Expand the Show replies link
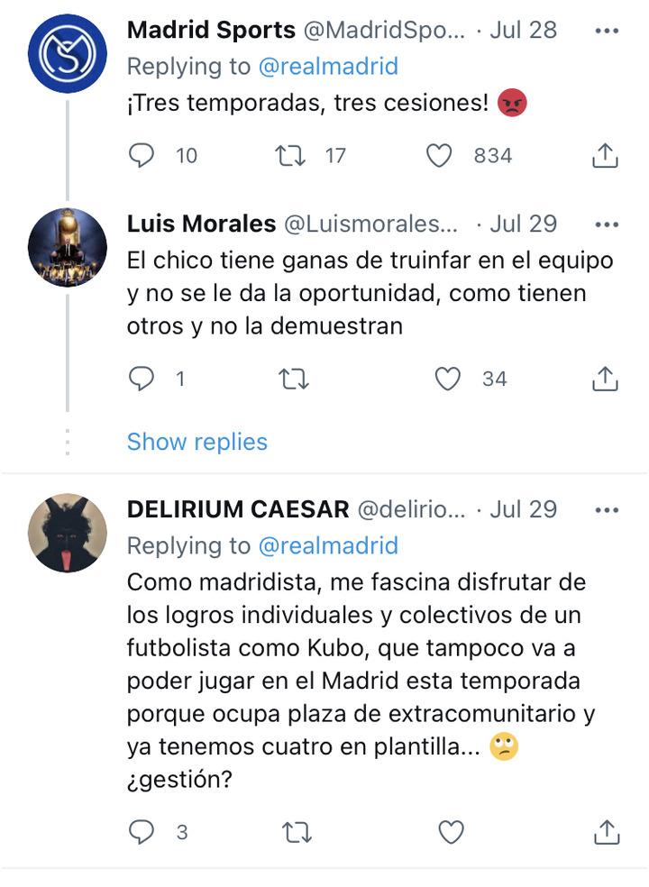 (x=197, y=442)
